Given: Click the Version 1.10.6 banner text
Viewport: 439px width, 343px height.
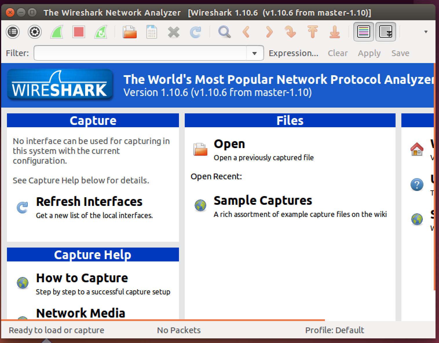Looking at the screenshot, I should click(217, 93).
